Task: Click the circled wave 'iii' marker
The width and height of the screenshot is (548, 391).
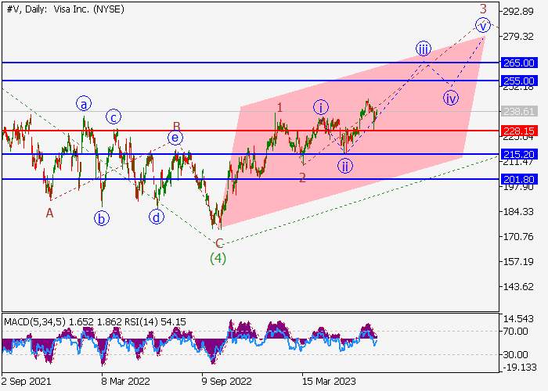Action: (x=424, y=48)
